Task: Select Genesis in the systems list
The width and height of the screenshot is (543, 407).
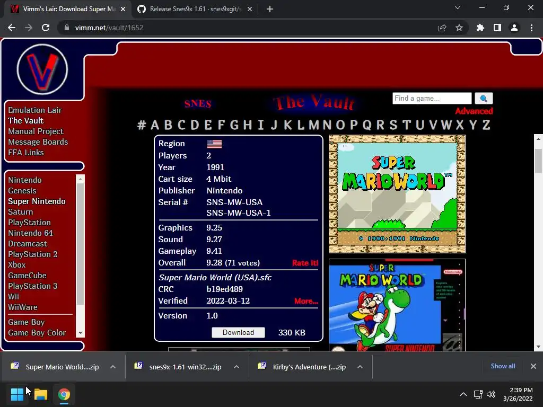Action: (x=22, y=191)
